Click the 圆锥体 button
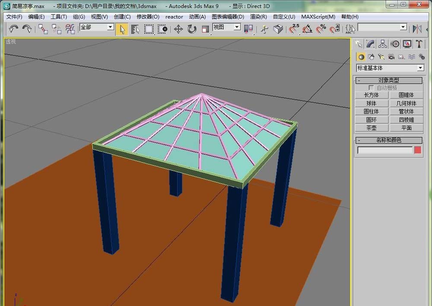This screenshot has width=432, height=306. pos(406,95)
